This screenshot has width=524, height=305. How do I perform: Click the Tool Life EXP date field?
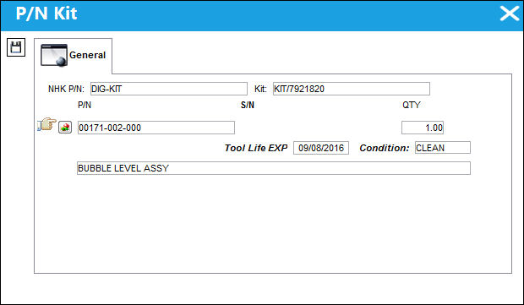[321, 148]
